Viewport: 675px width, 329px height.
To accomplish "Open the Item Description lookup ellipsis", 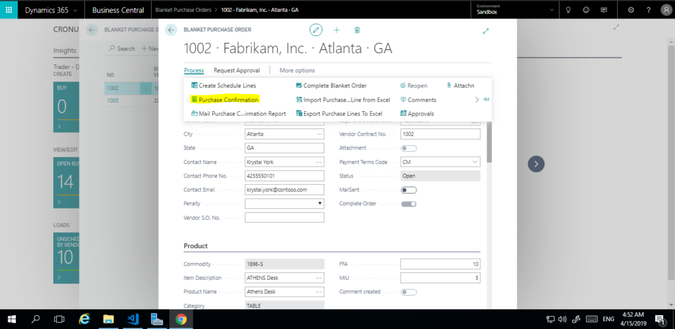I will pos(319,278).
